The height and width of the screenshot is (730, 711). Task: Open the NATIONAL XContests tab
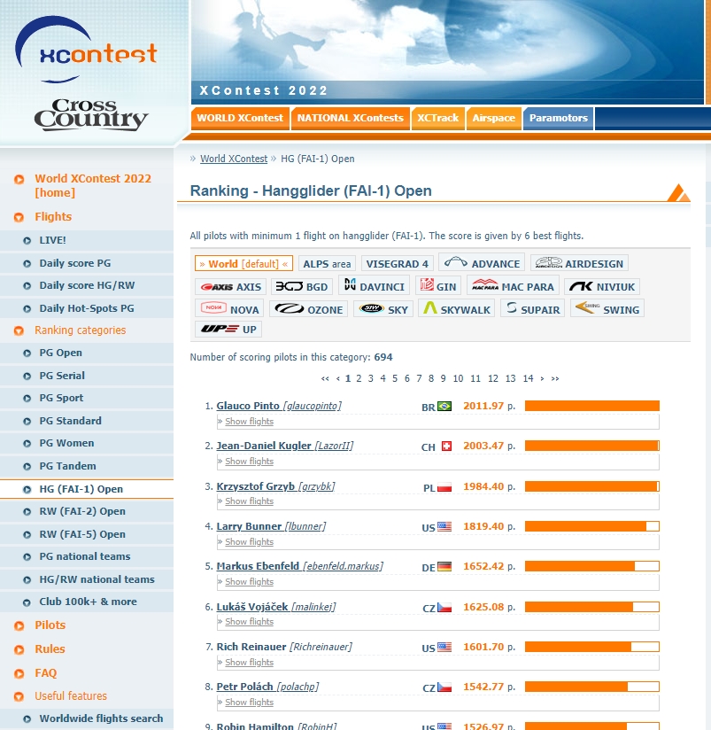tap(351, 118)
